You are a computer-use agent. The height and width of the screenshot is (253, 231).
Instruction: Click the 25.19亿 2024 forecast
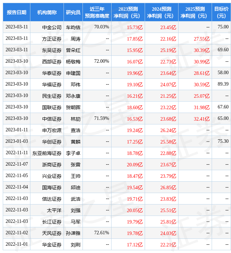pyautogui.click(x=168, y=50)
